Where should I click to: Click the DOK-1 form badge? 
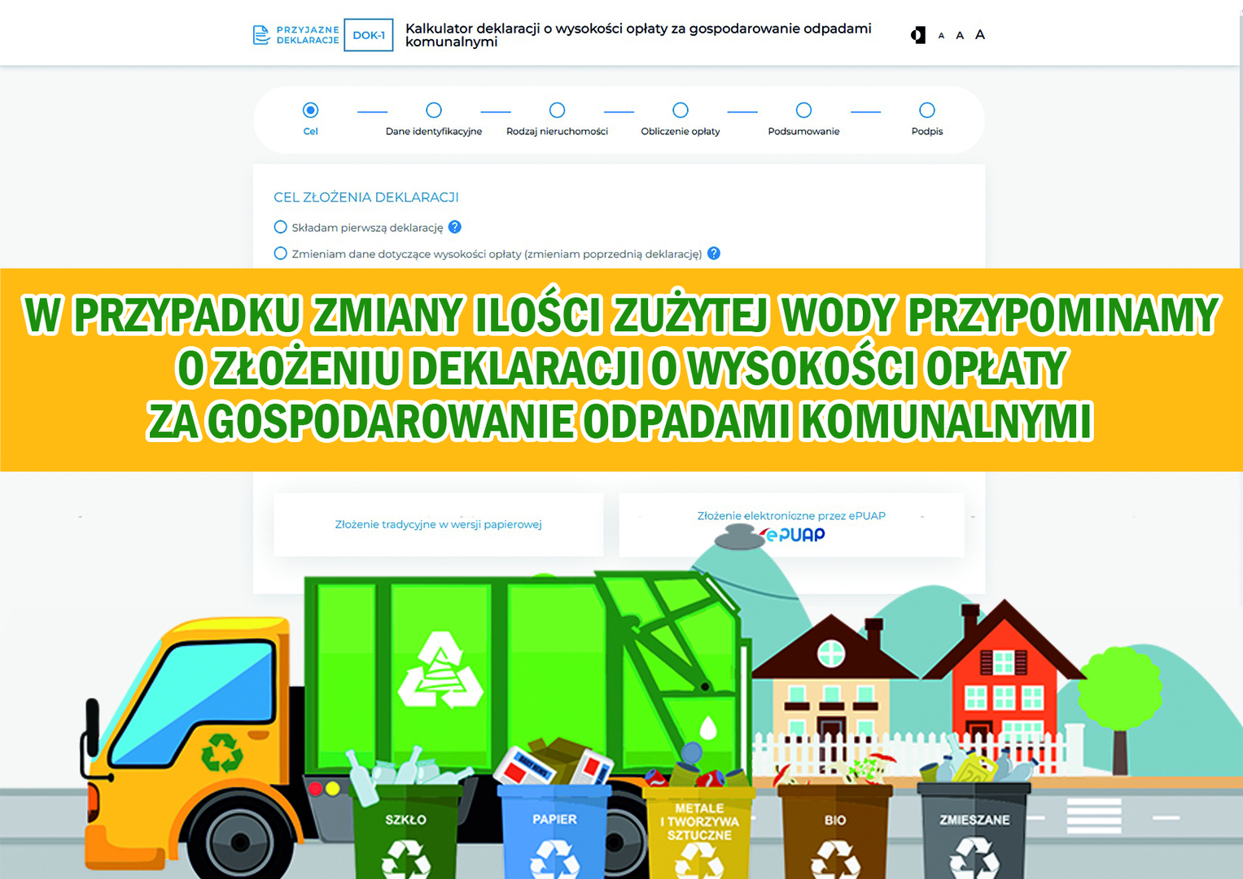(369, 35)
